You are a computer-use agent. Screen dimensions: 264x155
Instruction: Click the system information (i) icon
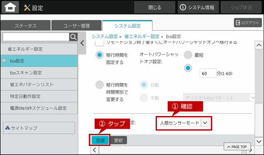pos(183,7)
